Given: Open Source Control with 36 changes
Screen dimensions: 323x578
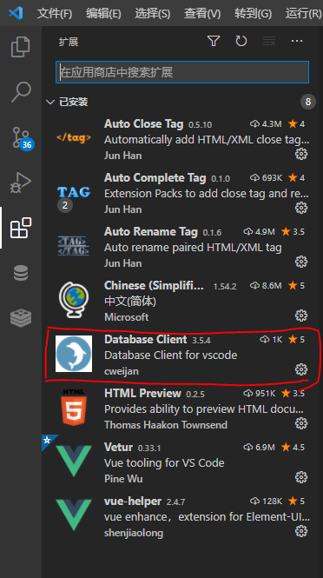Looking at the screenshot, I should coord(22,138).
